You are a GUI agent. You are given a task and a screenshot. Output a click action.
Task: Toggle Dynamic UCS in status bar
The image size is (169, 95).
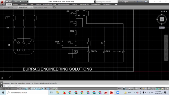pyautogui.click(x=40, y=89)
